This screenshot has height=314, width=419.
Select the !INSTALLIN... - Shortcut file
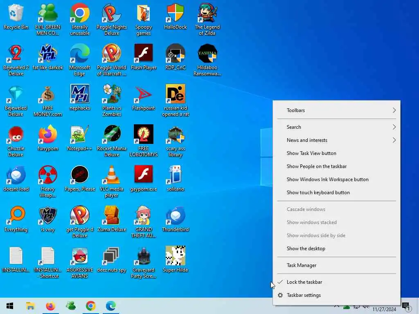pyautogui.click(x=47, y=263)
